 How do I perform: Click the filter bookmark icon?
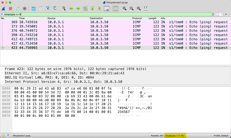(x=2, y=14)
